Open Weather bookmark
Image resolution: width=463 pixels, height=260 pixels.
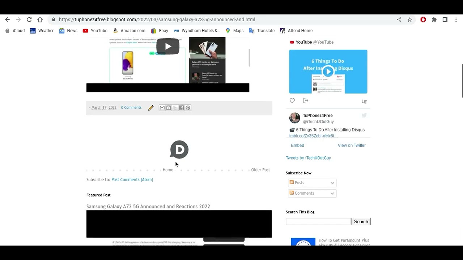pos(42,31)
